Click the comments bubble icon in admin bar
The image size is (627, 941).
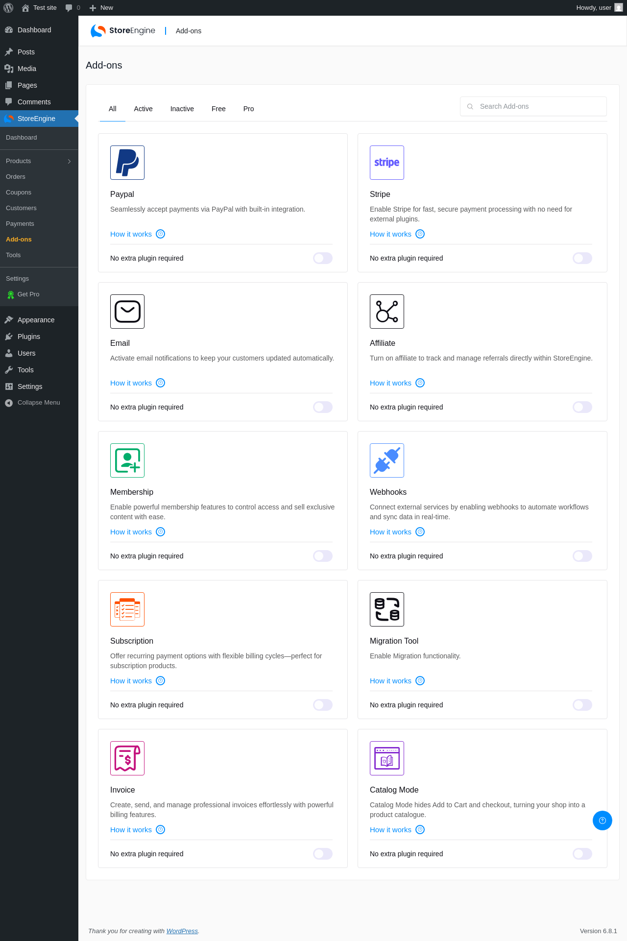(x=69, y=8)
